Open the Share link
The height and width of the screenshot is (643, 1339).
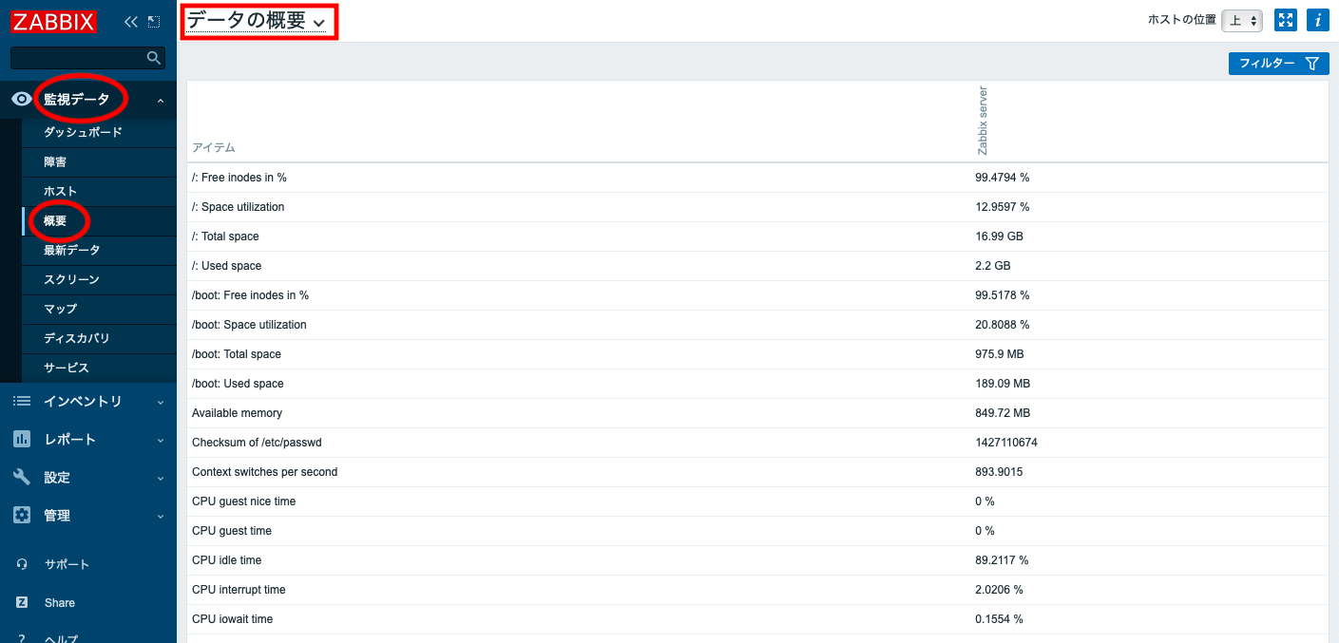point(60,602)
